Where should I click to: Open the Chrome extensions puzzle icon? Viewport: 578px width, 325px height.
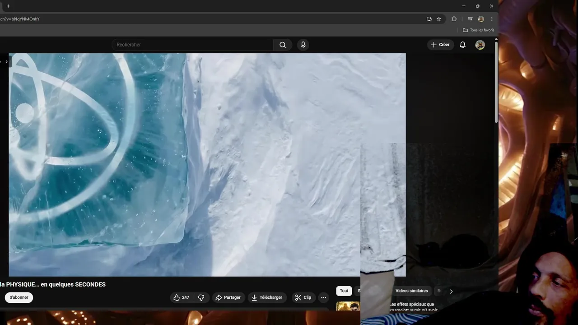pos(454,19)
